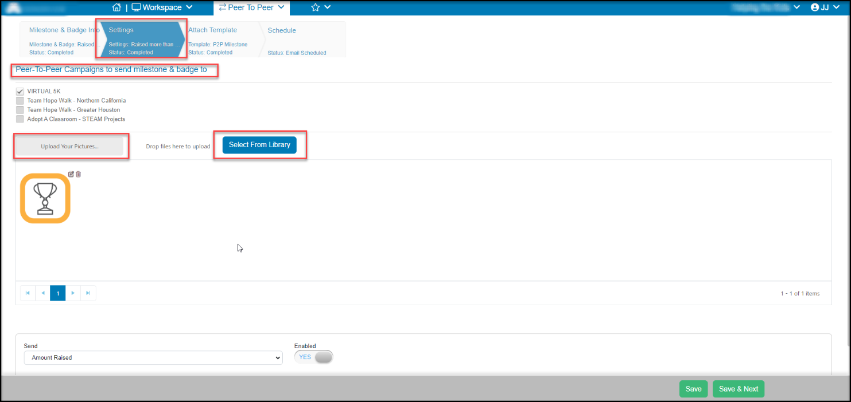Click Select From Library button
This screenshot has height=402, width=851.
point(259,145)
